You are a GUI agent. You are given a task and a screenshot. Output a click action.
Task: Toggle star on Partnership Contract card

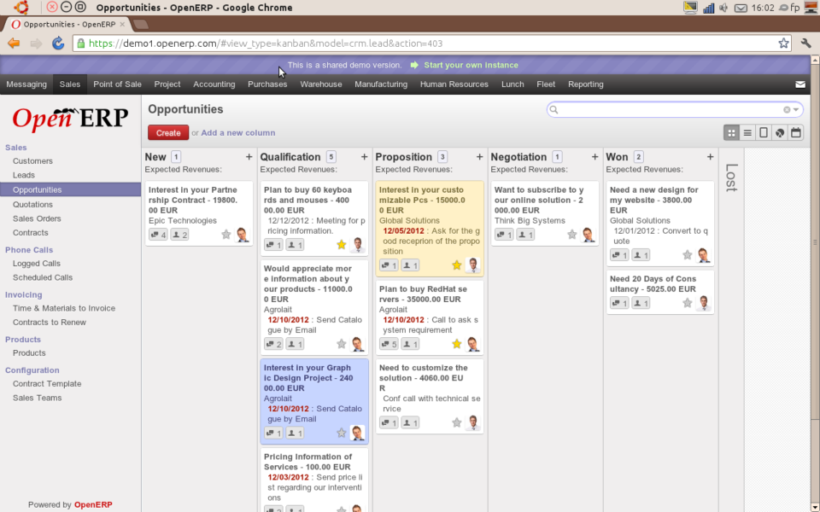pyautogui.click(x=225, y=235)
